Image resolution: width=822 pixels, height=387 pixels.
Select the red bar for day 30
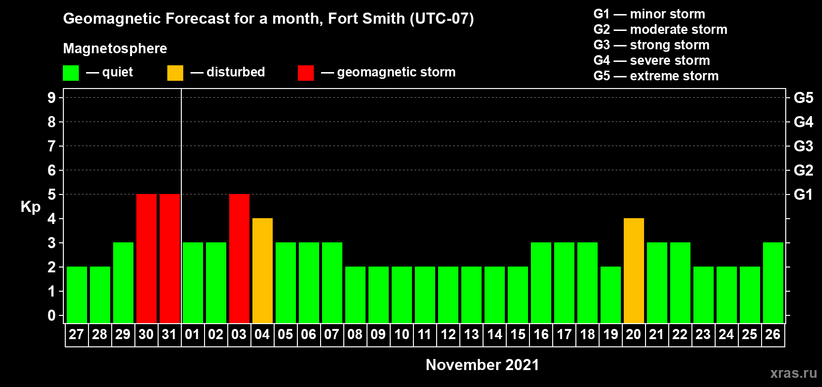147,258
